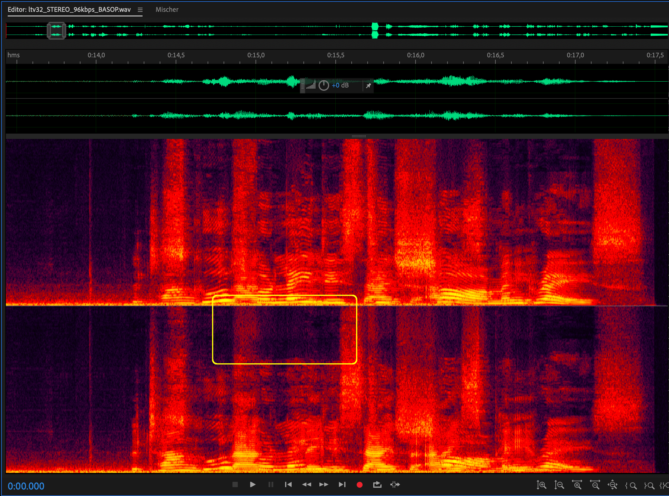
Task: Switch to the Mischer tab
Action: 167,10
